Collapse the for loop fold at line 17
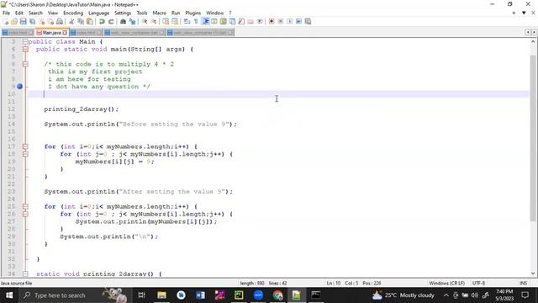 tap(25, 146)
